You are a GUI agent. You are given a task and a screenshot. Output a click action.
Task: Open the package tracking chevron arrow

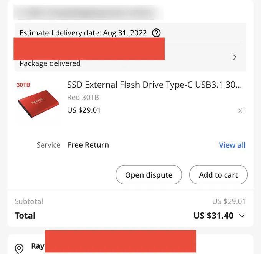pos(235,57)
